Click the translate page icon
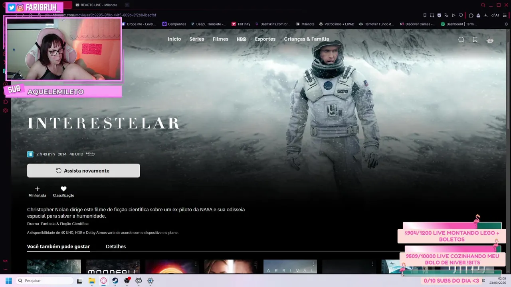 tap(446, 16)
